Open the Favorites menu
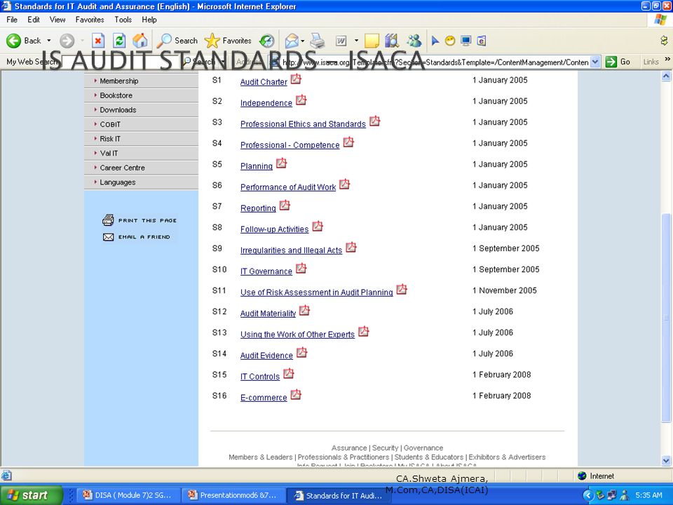This screenshot has width=673, height=505. pyautogui.click(x=90, y=20)
